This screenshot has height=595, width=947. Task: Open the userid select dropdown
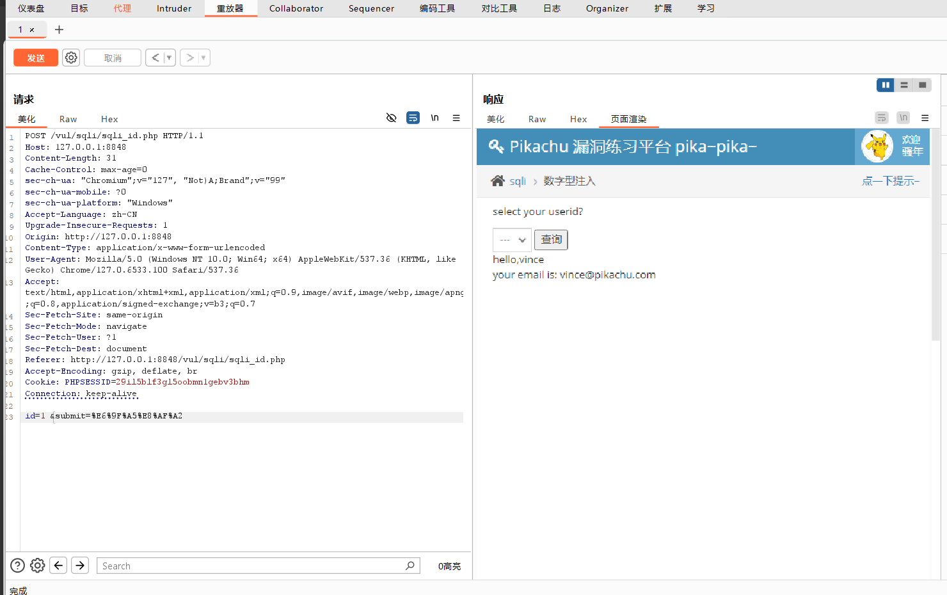(512, 240)
